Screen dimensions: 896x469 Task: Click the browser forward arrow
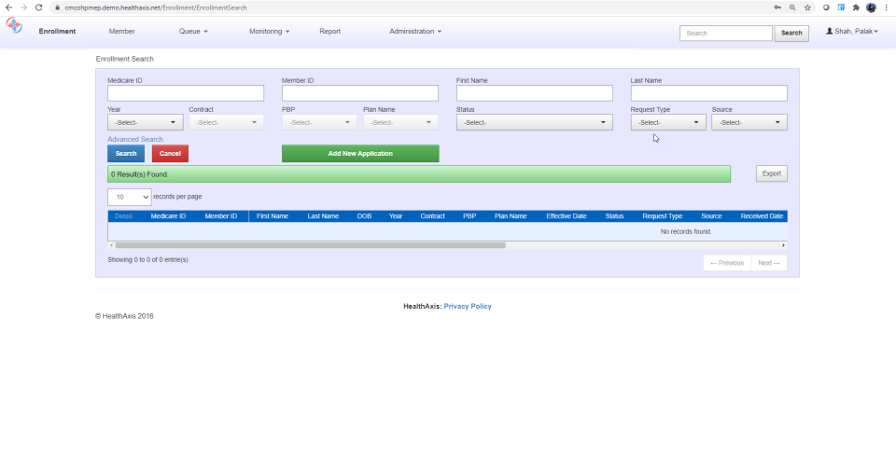click(23, 7)
